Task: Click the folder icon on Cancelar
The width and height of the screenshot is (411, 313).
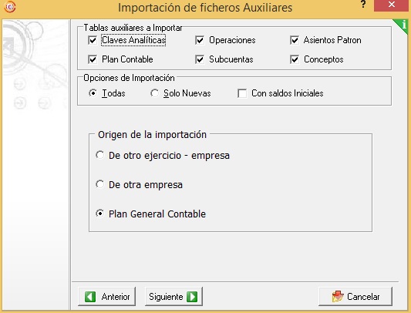Action: 338,297
